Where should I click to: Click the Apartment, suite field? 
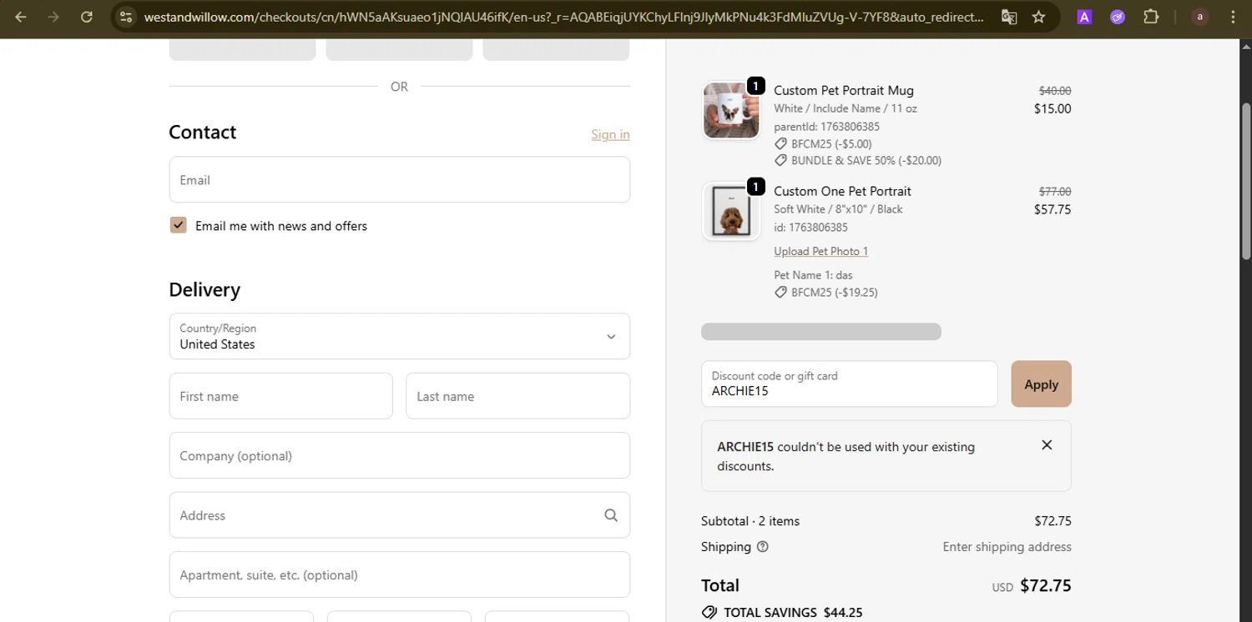click(400, 574)
